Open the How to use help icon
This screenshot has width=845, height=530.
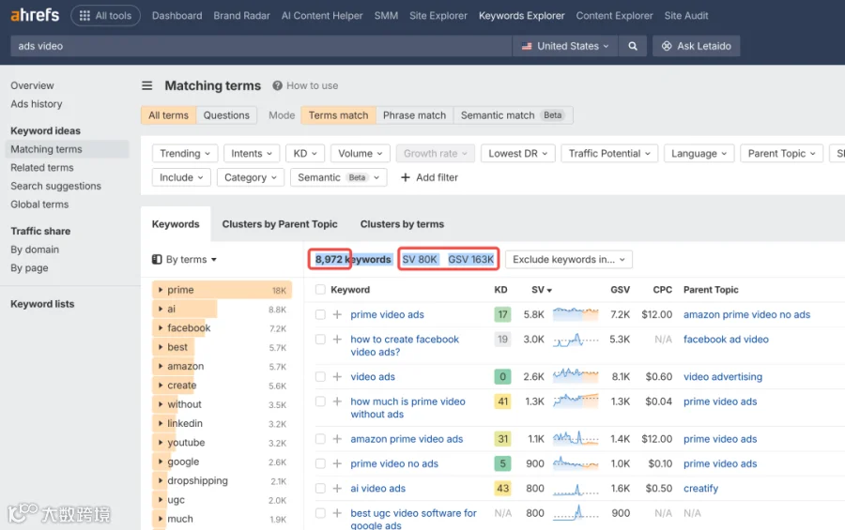click(x=278, y=85)
